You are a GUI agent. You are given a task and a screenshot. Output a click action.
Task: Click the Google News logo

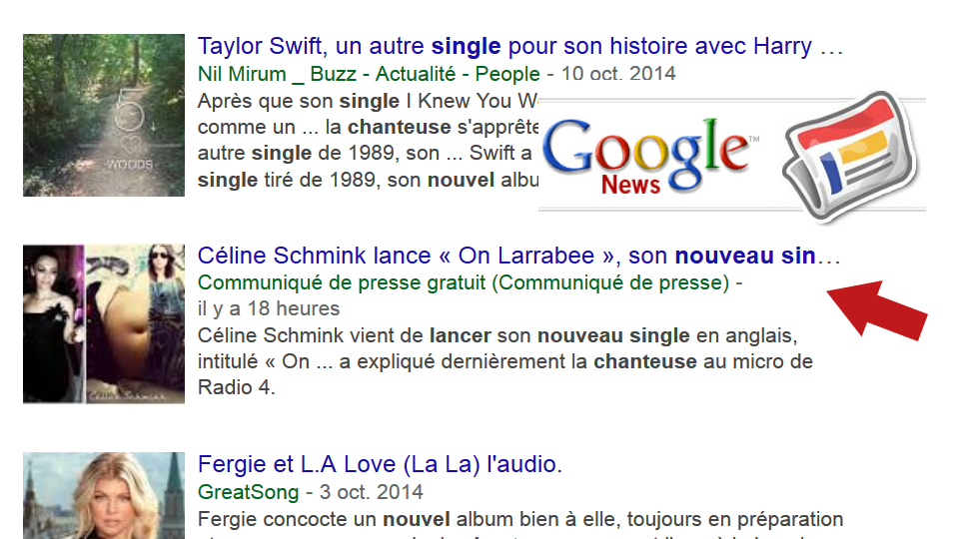(651, 150)
